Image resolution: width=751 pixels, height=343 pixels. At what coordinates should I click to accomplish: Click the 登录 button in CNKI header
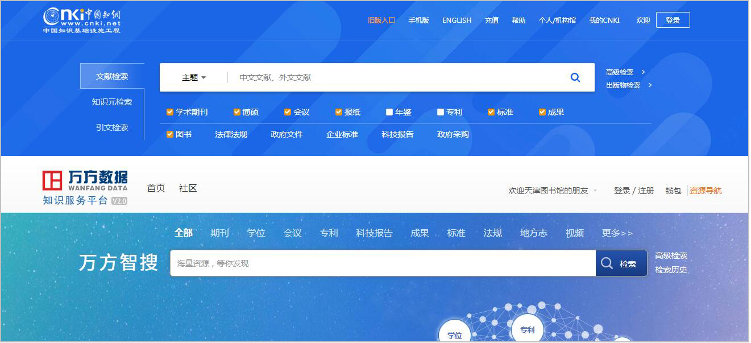(x=673, y=20)
